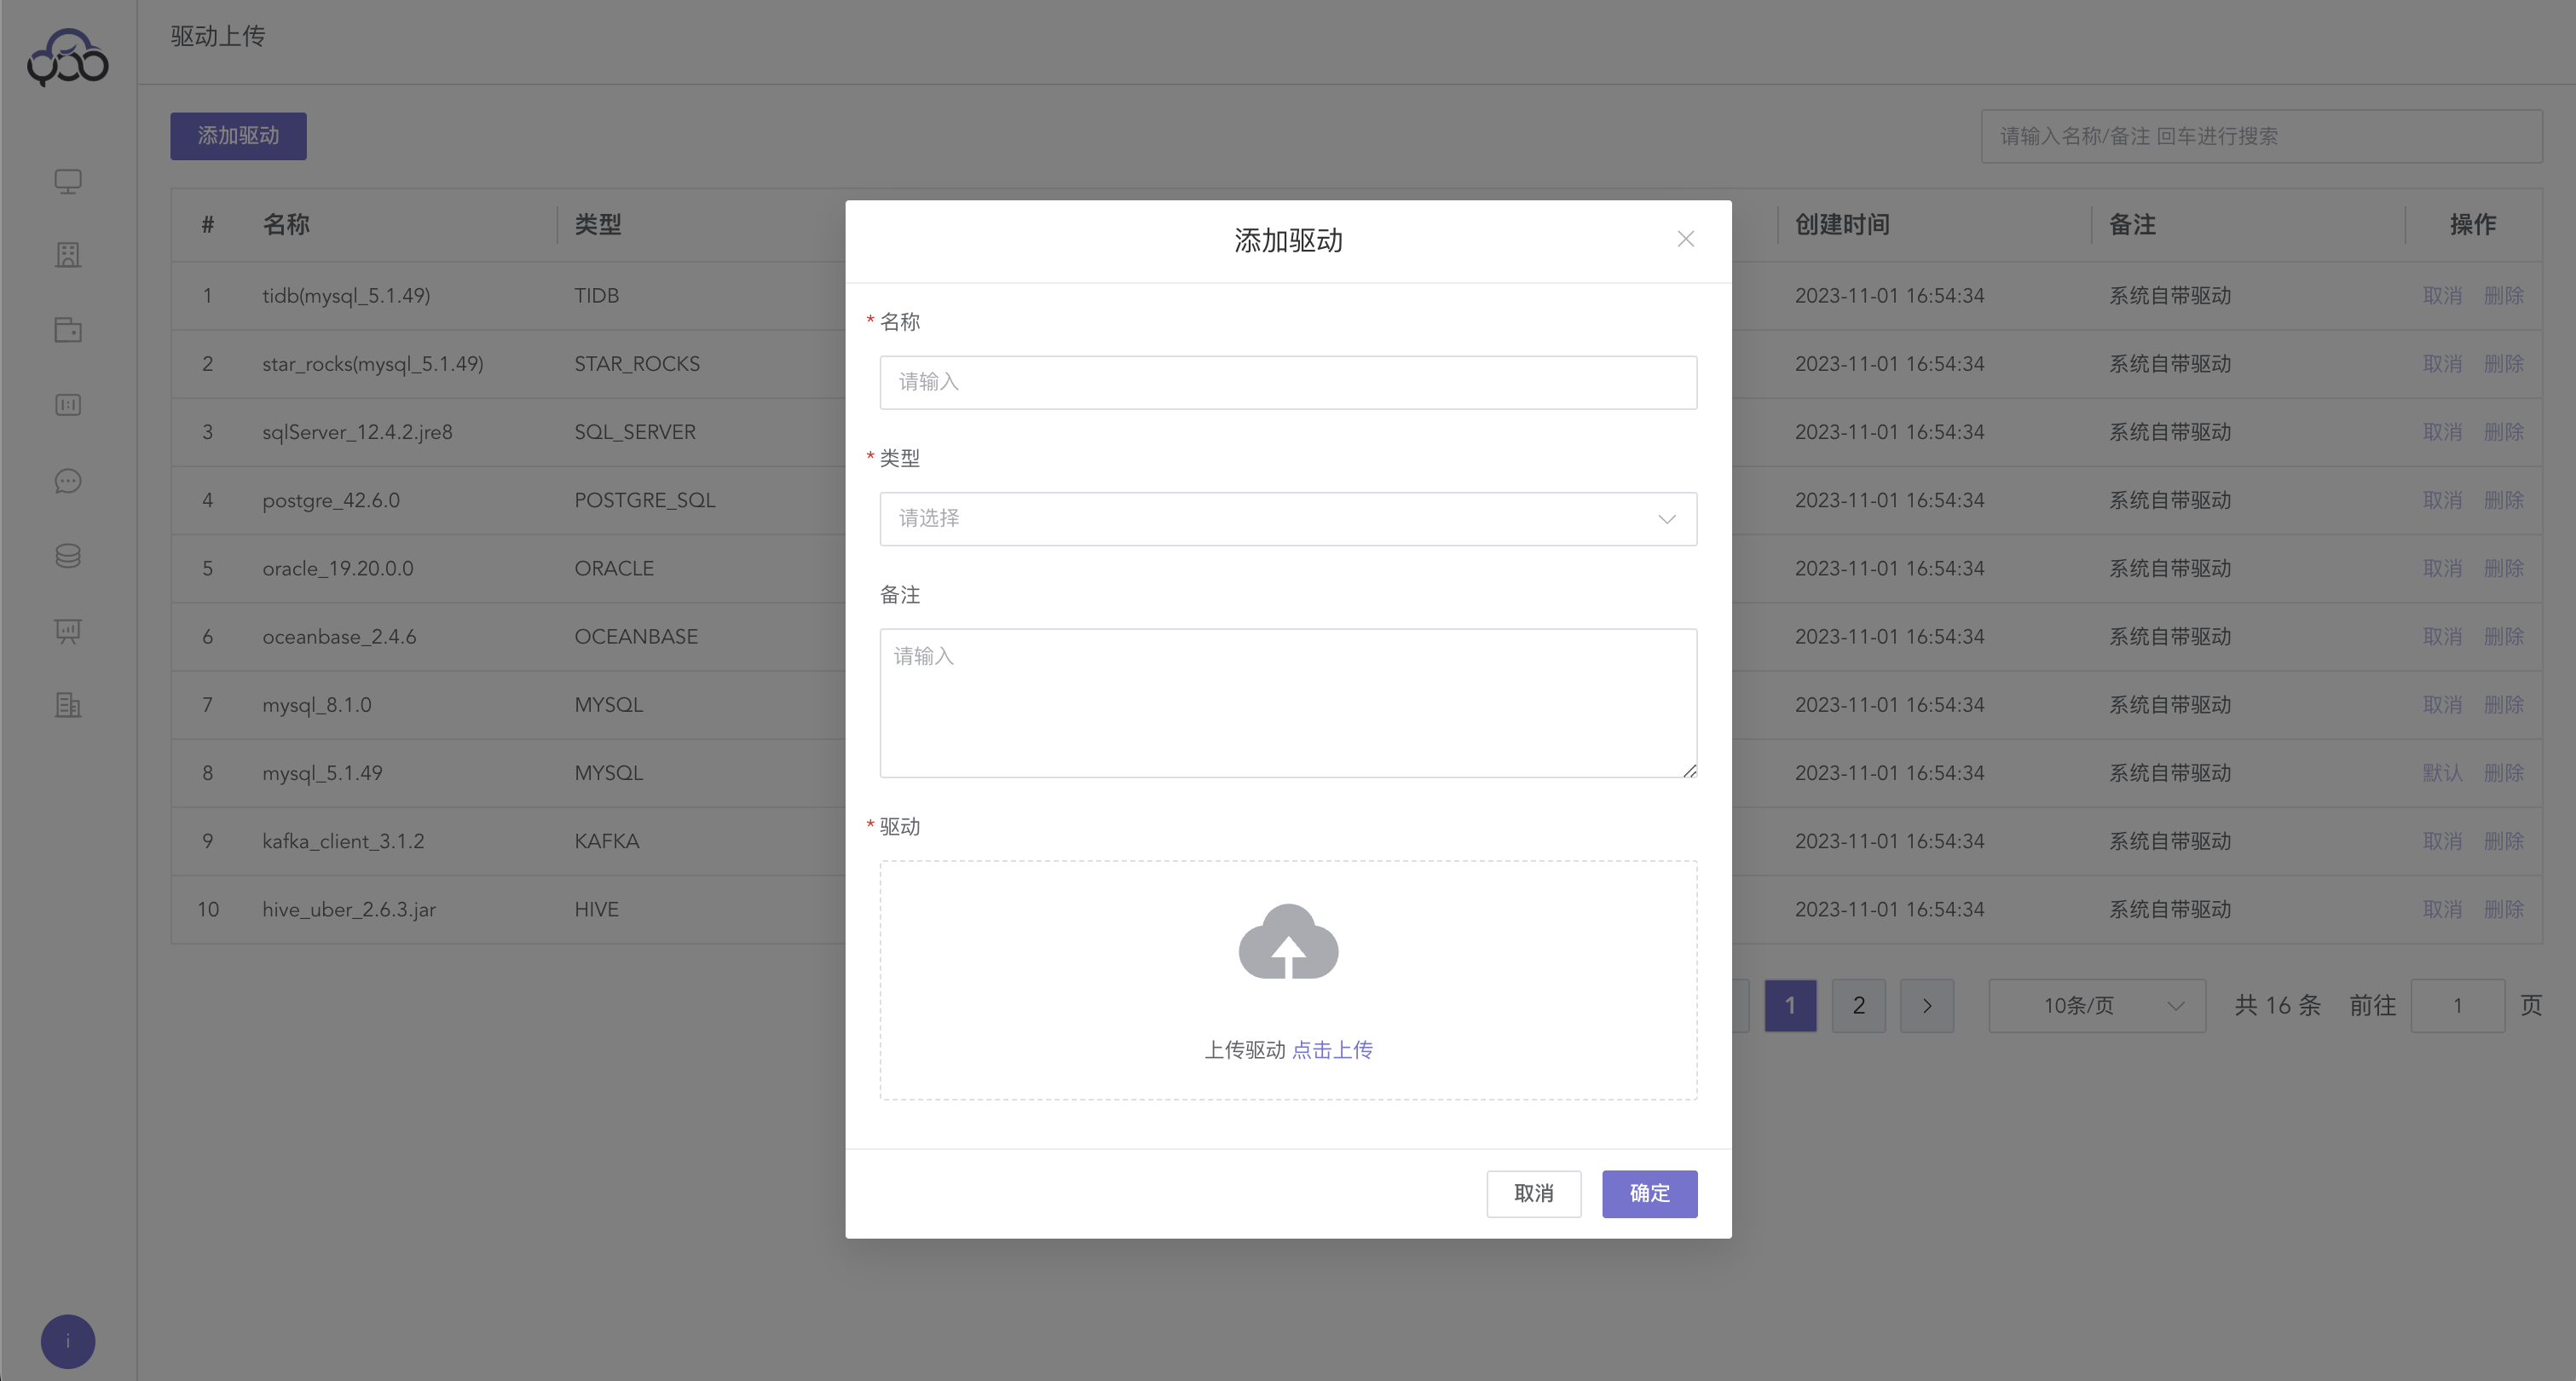
Task: Click the 驱动上传 page title
Action: [x=217, y=36]
